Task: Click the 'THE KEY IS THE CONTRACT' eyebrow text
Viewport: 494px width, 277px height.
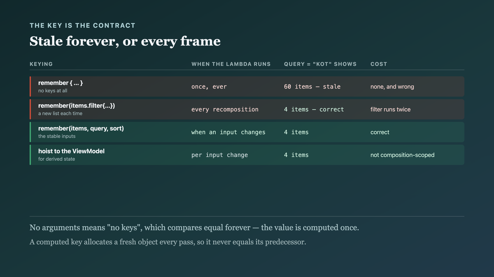Action: (x=82, y=25)
